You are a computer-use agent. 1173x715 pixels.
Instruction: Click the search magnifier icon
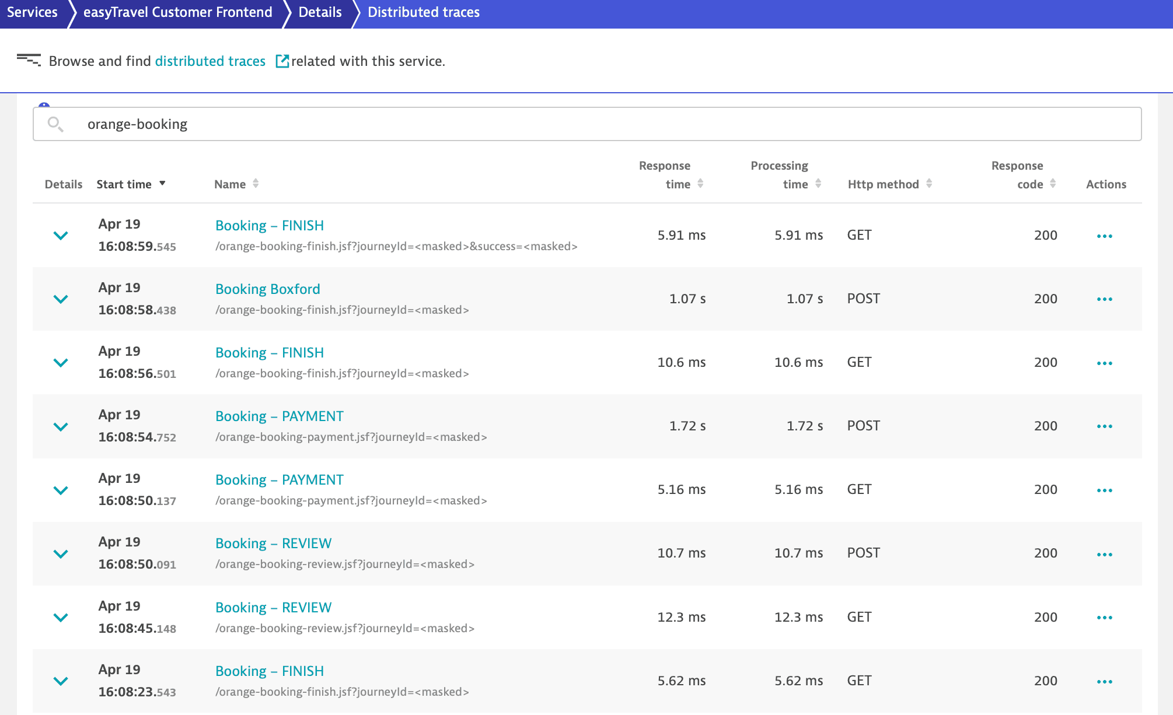(x=55, y=124)
